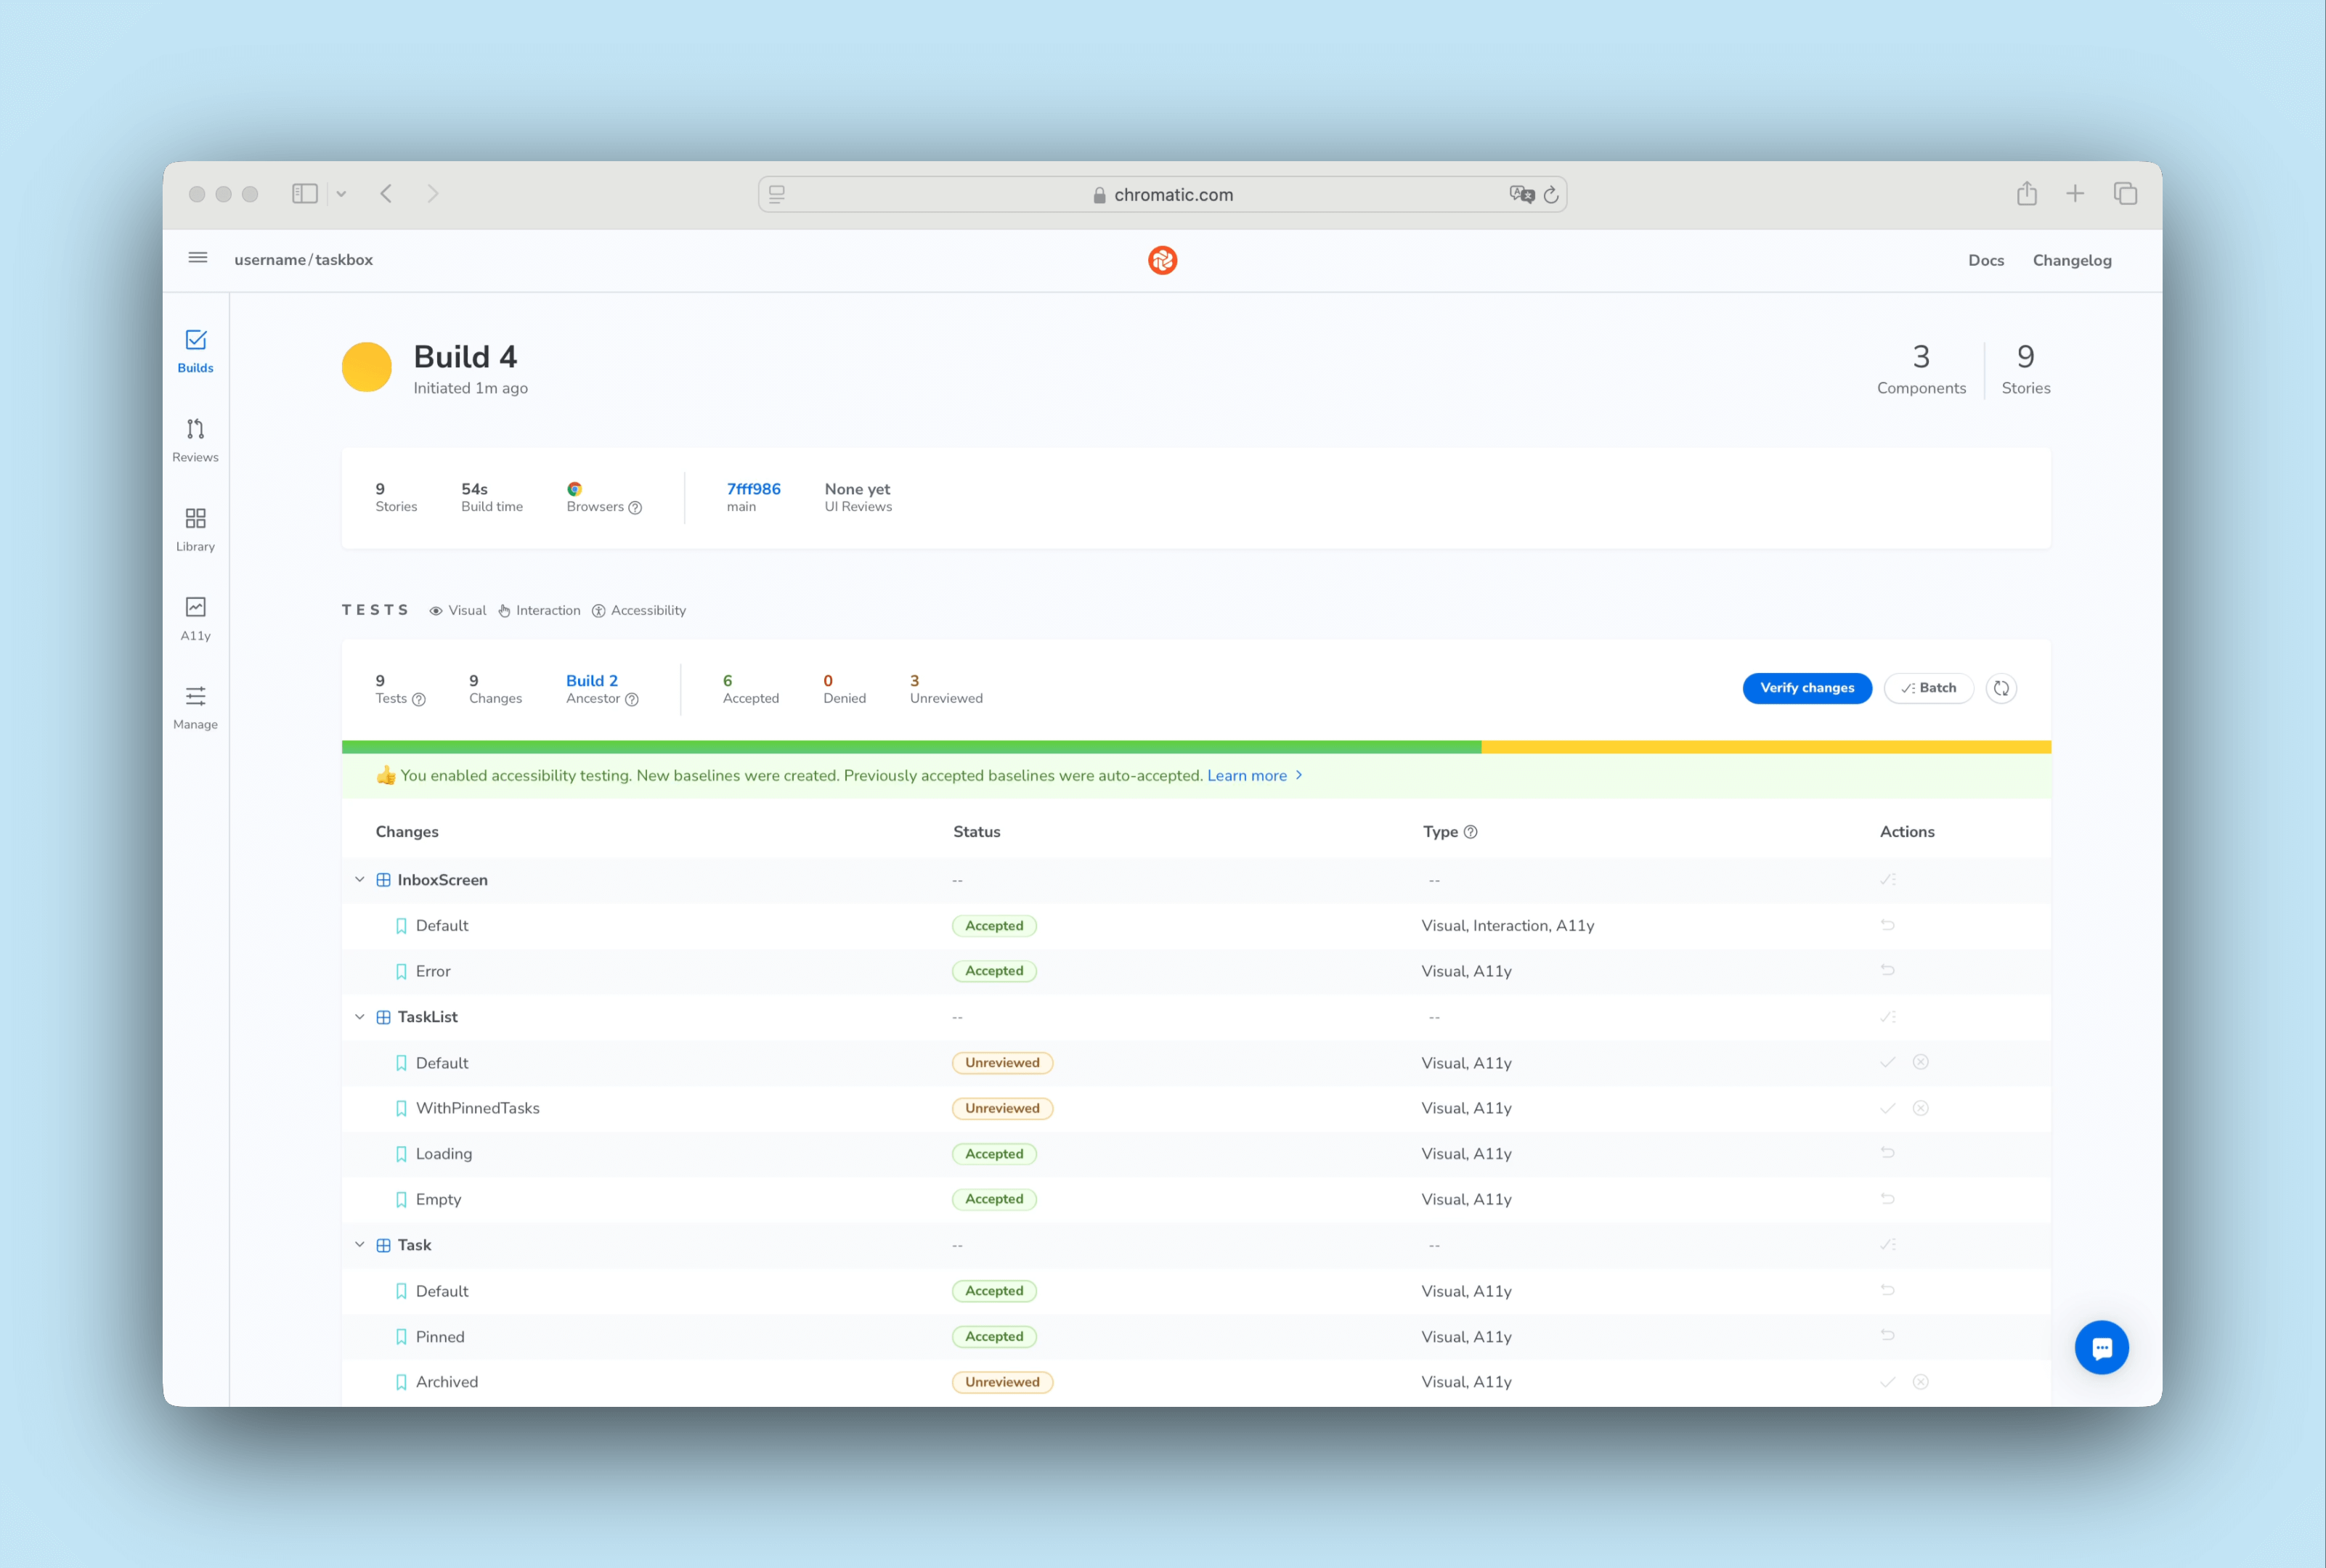This screenshot has height=1568, width=2326.
Task: Collapse the TaskList component group
Action: (x=360, y=1017)
